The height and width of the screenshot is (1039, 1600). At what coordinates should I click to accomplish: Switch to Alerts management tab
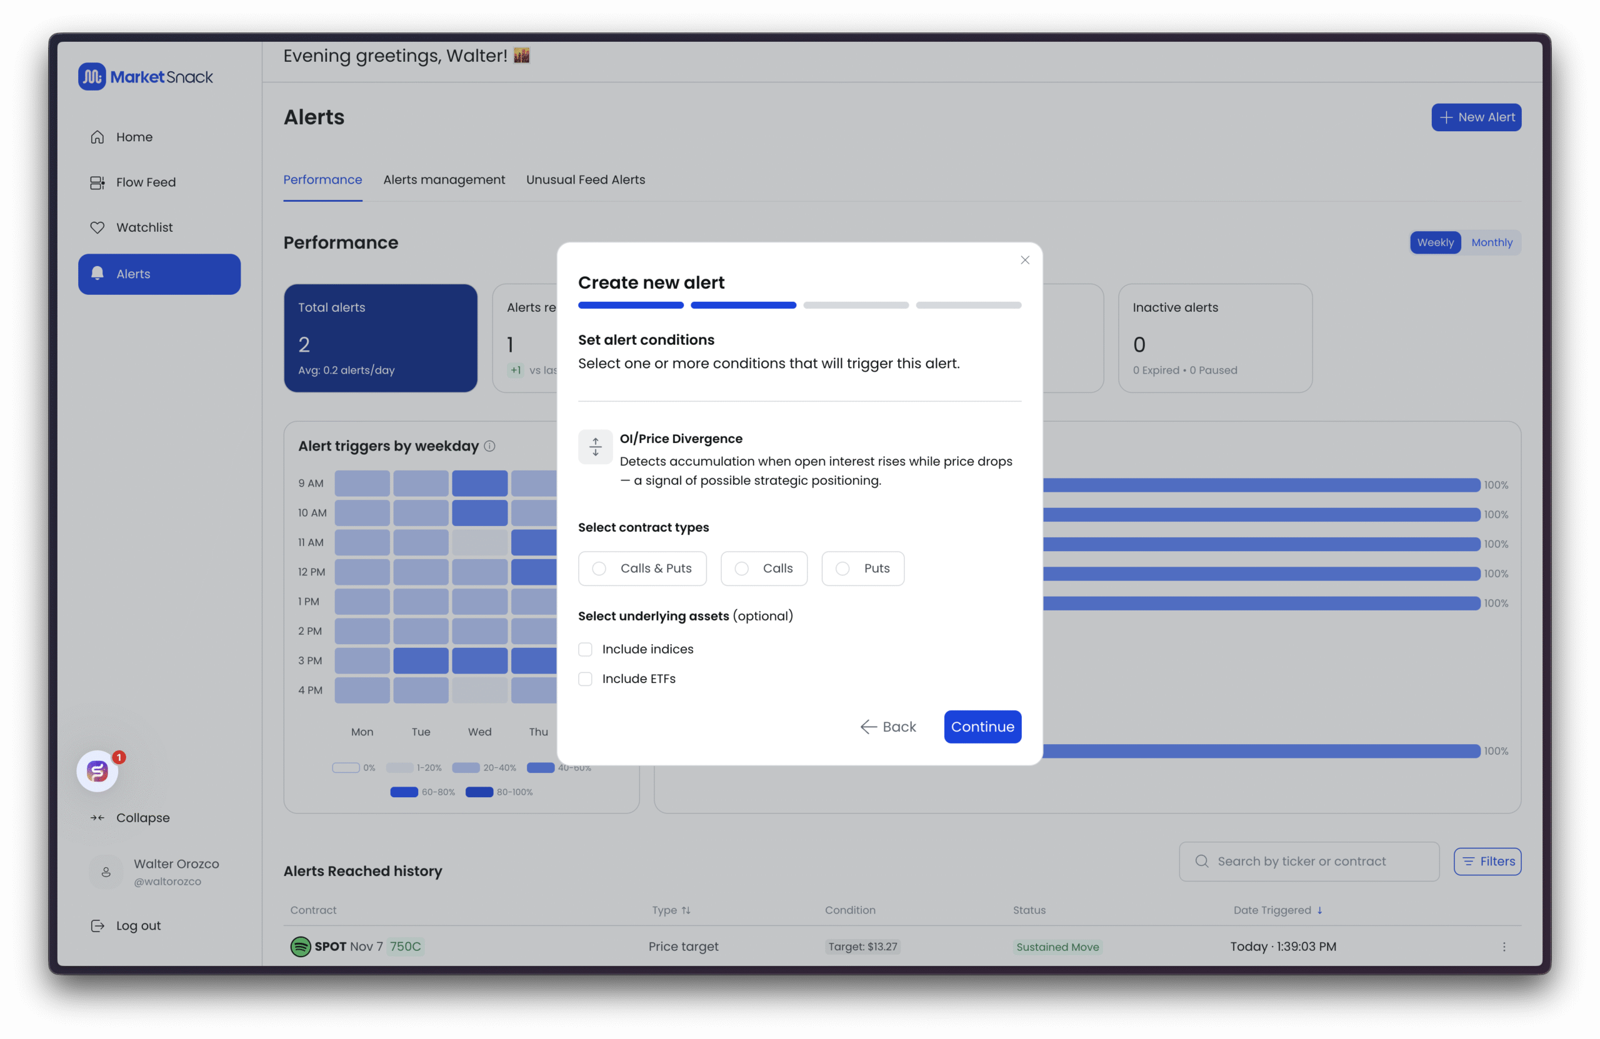(444, 180)
